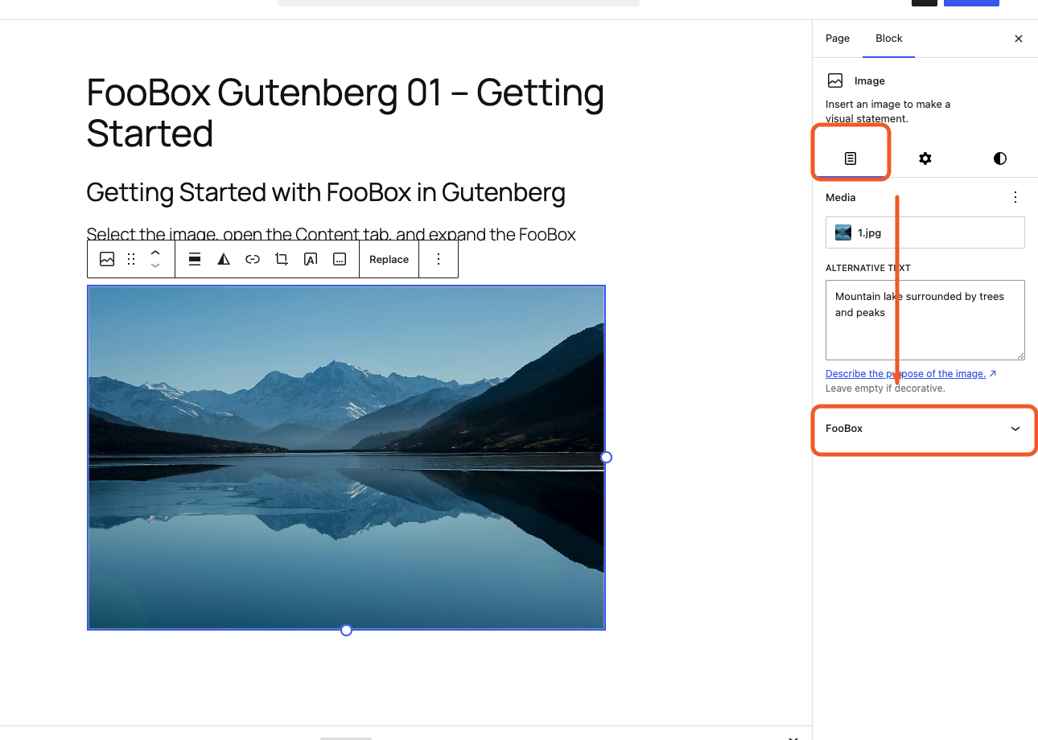
Task: Click the 'ALTERNATIVE TEXT' label
Action: 868,268
